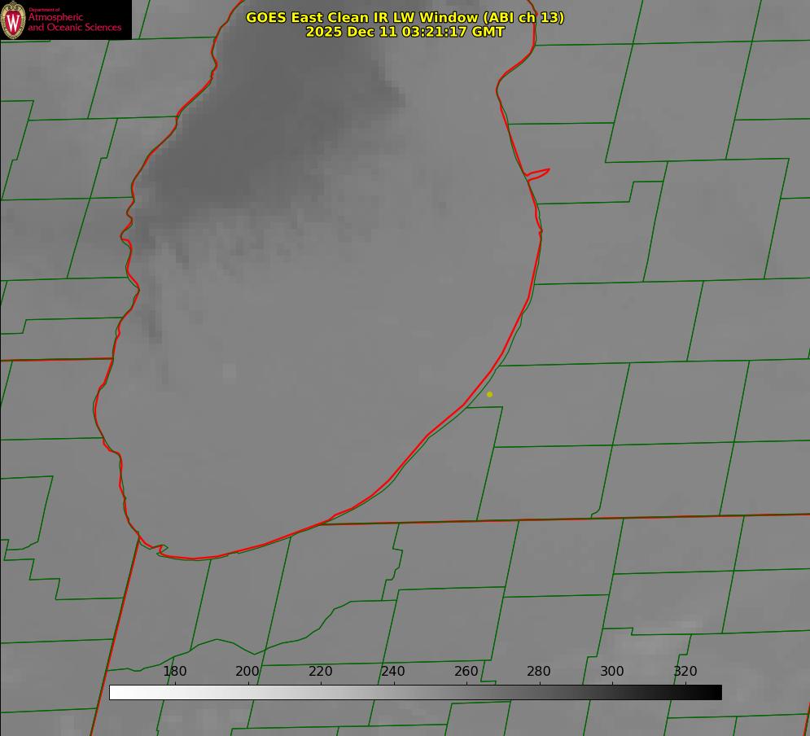Click the 200 tick label on colorbar
The image size is (810, 736).
(x=247, y=672)
